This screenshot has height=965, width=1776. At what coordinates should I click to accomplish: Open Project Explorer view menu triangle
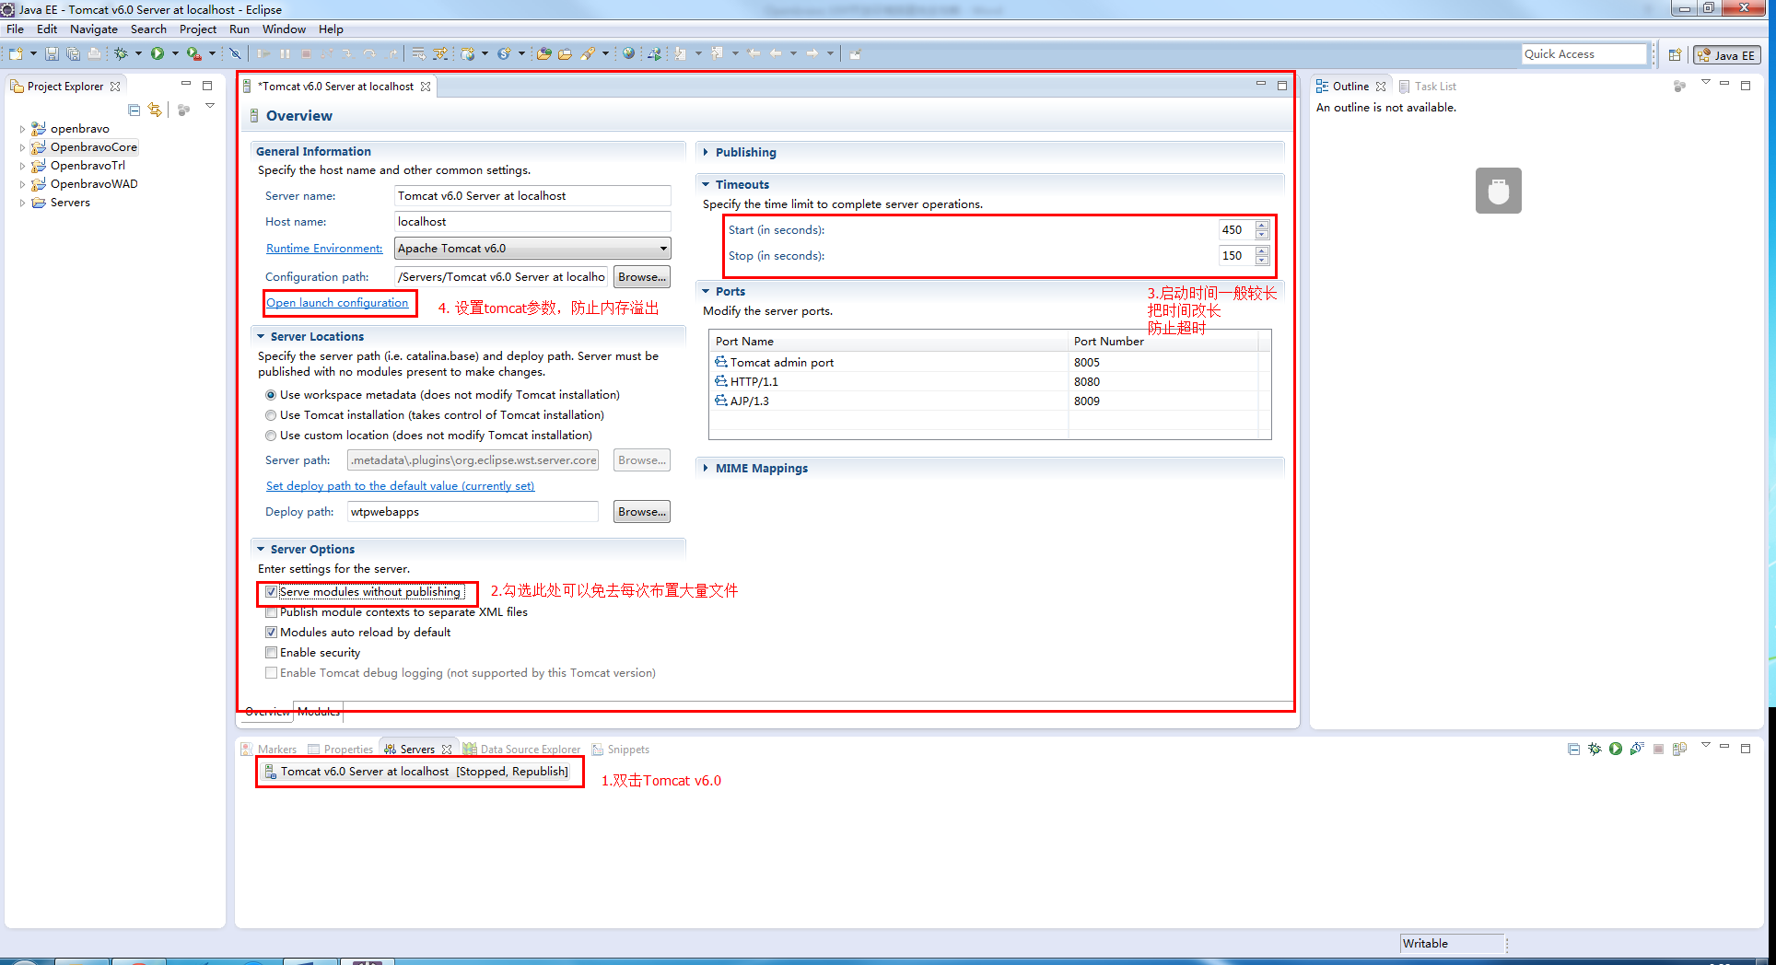(210, 106)
